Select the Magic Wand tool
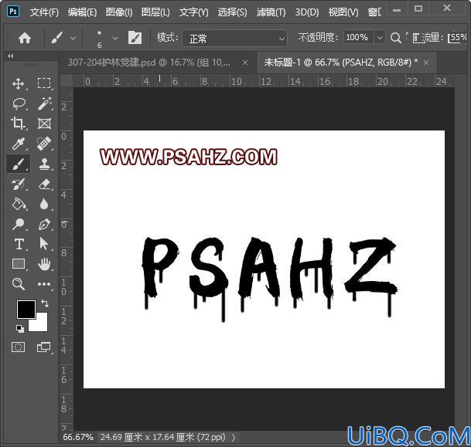The height and width of the screenshot is (447, 471). coord(45,103)
